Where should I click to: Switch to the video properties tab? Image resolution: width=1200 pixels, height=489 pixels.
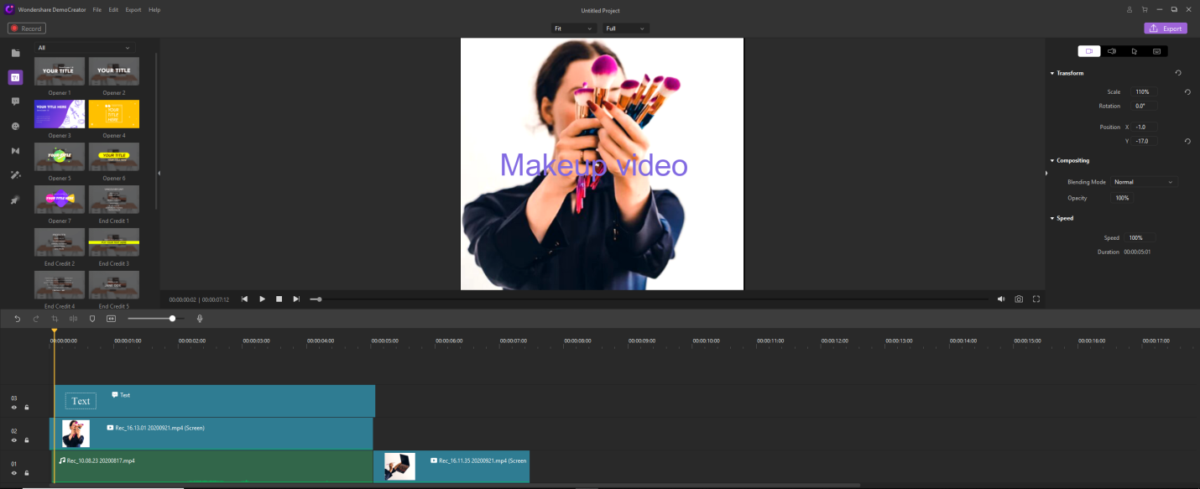1089,51
